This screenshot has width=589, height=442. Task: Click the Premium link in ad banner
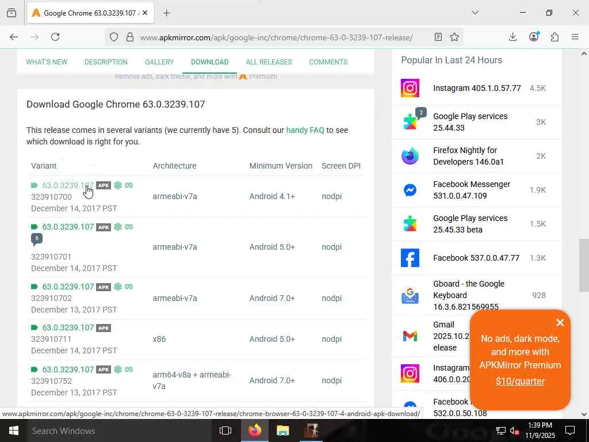tap(263, 77)
